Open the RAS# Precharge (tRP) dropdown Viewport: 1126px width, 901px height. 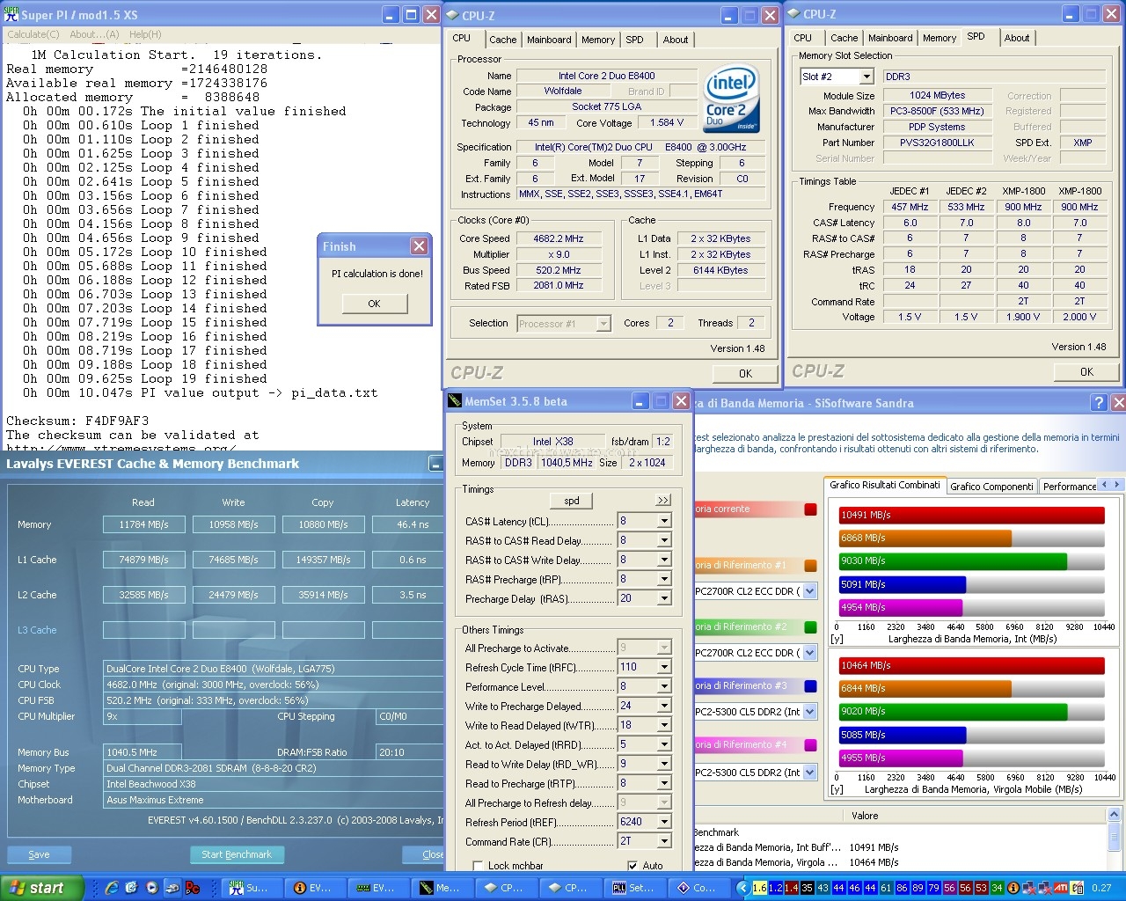click(x=664, y=579)
